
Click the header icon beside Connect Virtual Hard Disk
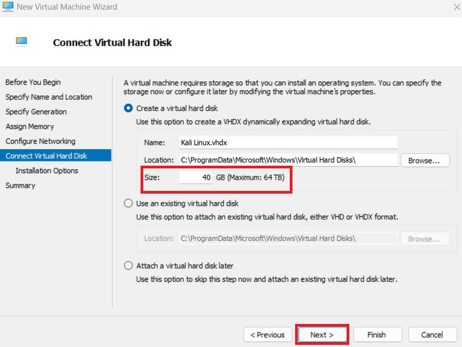click(x=22, y=42)
